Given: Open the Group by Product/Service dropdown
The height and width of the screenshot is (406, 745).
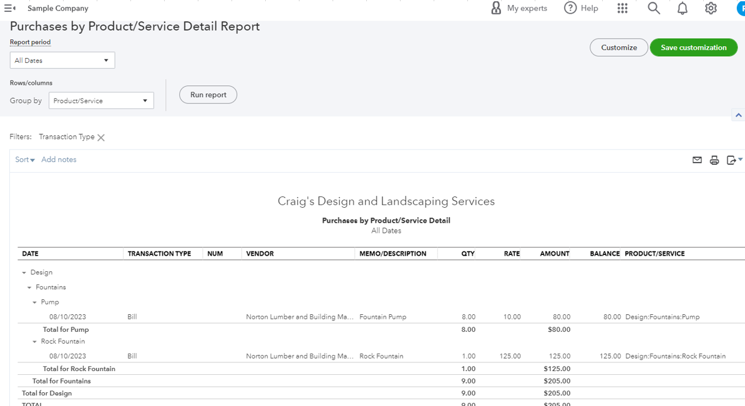Looking at the screenshot, I should coord(101,100).
